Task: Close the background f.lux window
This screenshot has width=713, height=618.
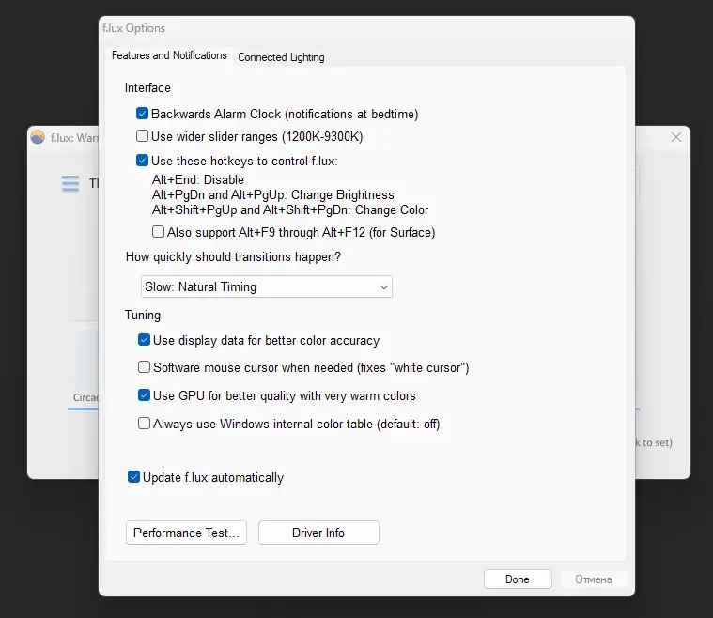Action: tap(676, 137)
